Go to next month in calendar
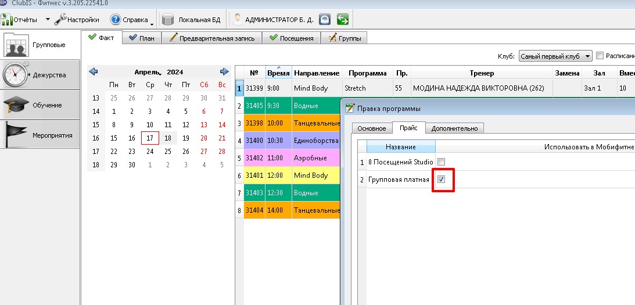Image resolution: width=635 pixels, height=305 pixels. [224, 71]
